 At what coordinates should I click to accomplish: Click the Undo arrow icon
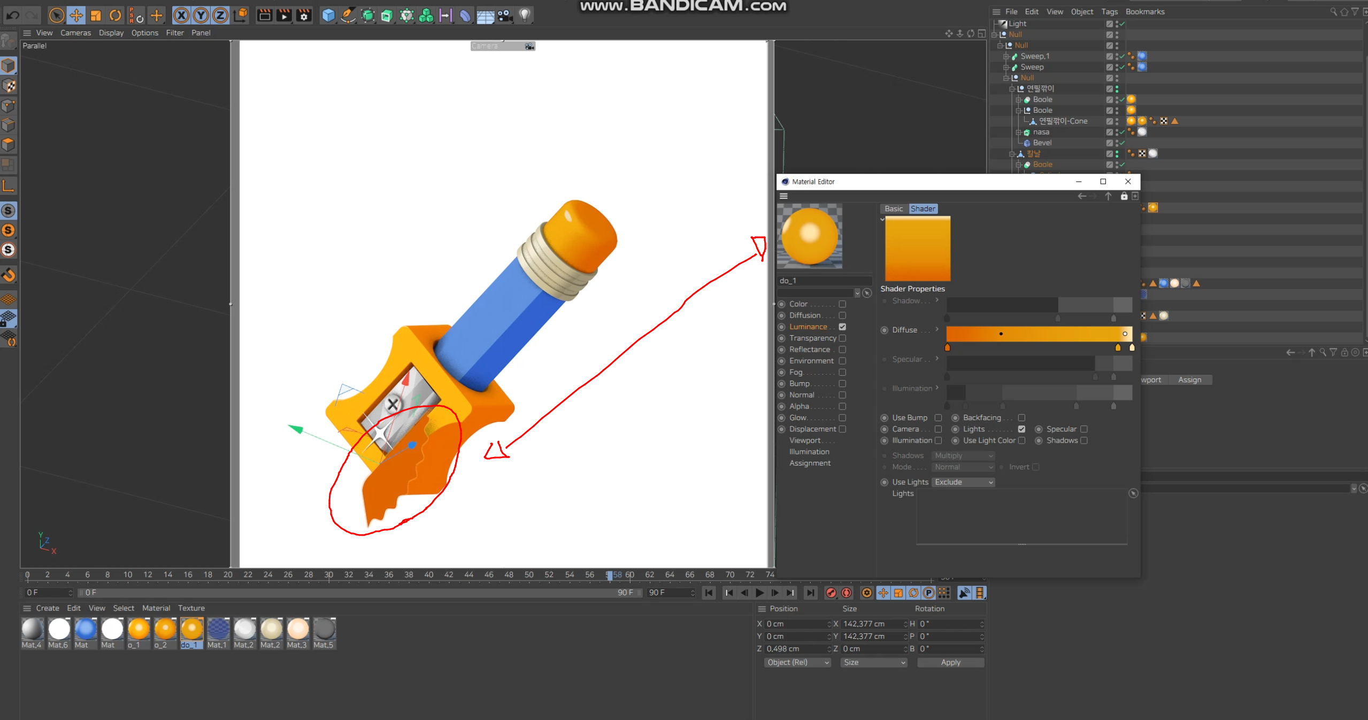(x=13, y=16)
